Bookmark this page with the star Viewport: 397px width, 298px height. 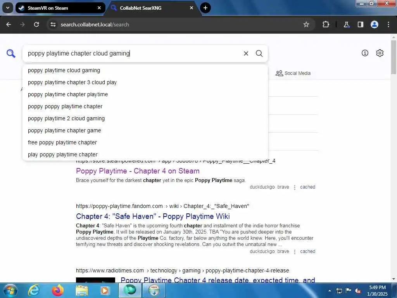tap(306, 24)
